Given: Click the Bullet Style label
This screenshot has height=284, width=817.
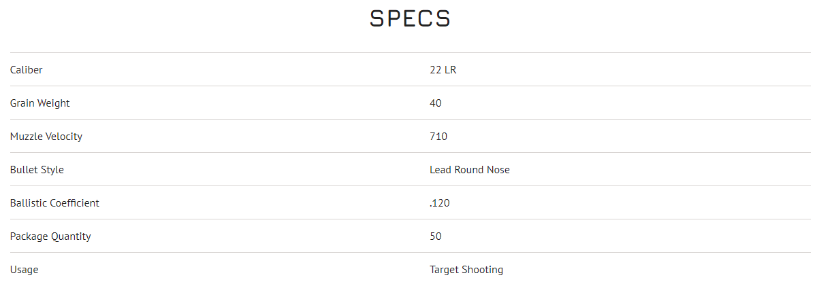Looking at the screenshot, I should click(37, 170).
